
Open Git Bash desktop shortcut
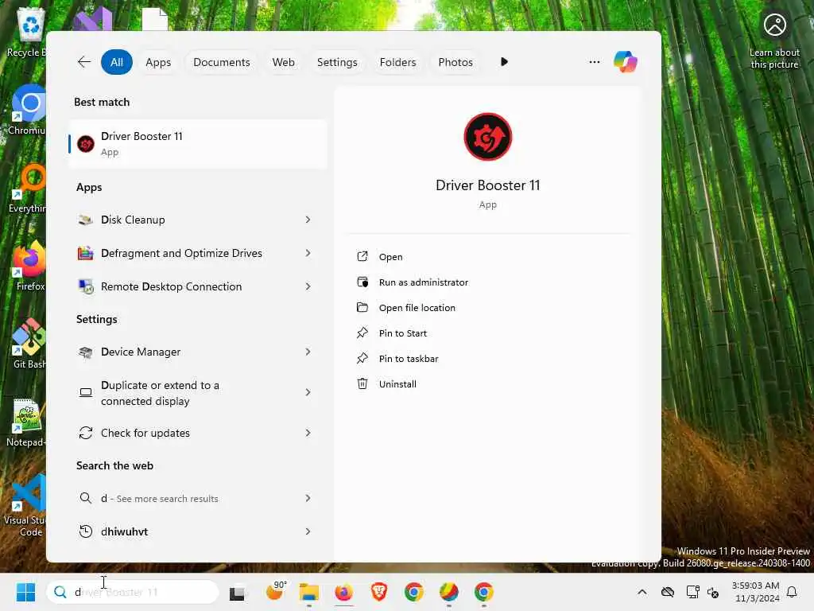pos(29,343)
